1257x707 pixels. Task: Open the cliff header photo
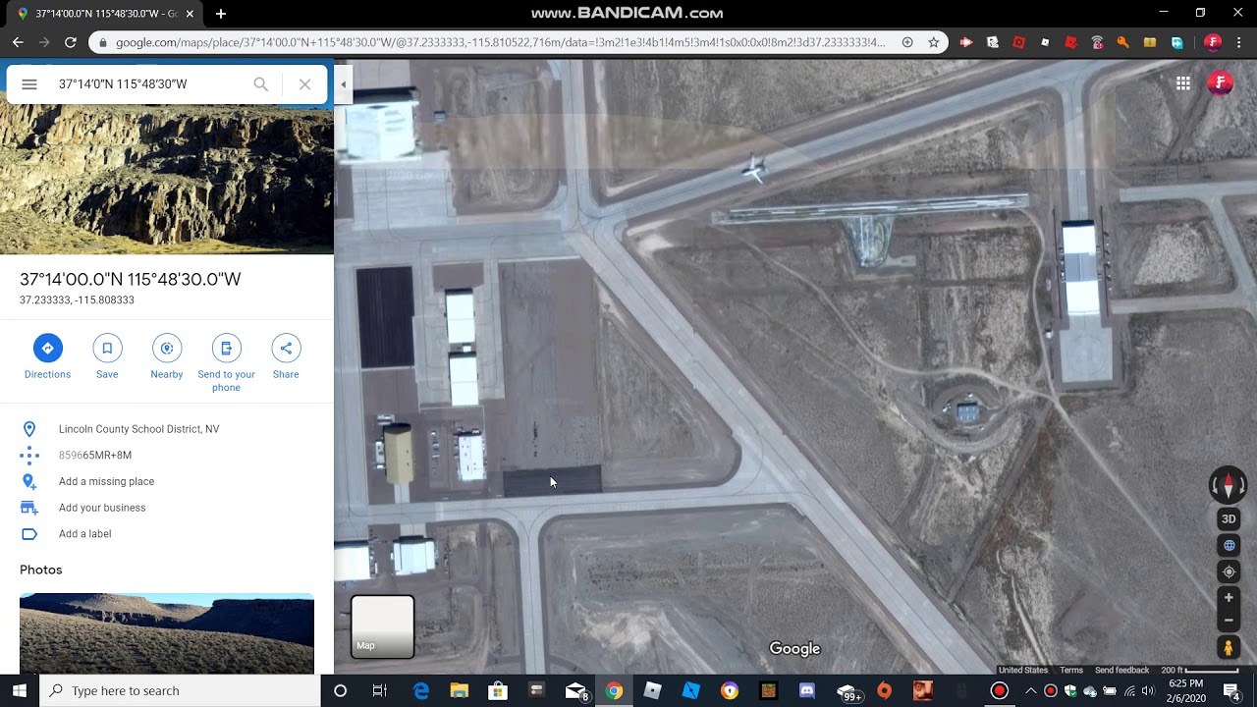pos(167,180)
